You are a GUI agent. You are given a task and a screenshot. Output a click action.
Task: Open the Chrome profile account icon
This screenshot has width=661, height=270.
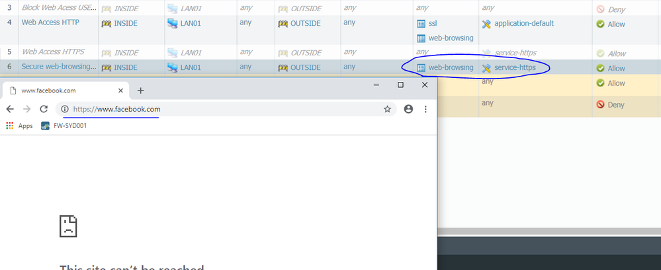[408, 110]
